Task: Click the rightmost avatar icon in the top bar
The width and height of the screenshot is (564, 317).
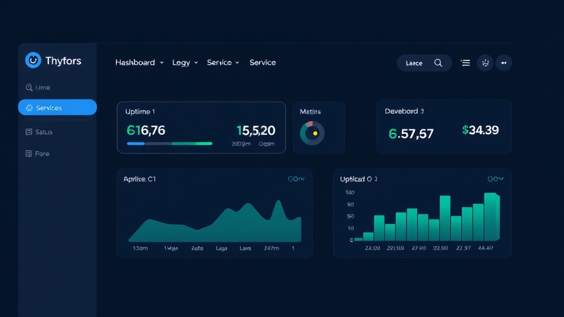Action: (504, 63)
